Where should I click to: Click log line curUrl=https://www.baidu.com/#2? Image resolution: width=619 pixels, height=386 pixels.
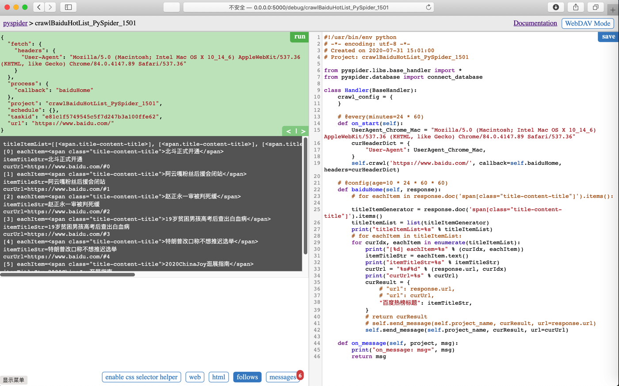tap(57, 212)
